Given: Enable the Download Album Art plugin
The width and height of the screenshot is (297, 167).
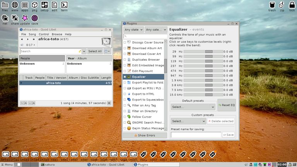Looking at the screenshot, I should coord(125,48).
